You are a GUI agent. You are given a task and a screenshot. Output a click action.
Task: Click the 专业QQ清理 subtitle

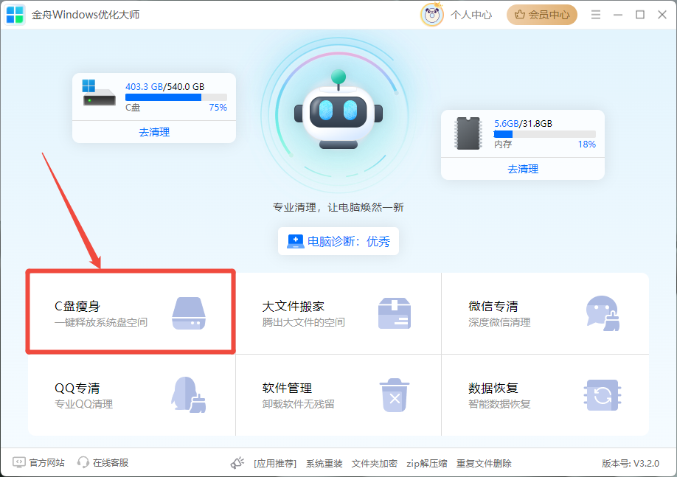pyautogui.click(x=84, y=404)
